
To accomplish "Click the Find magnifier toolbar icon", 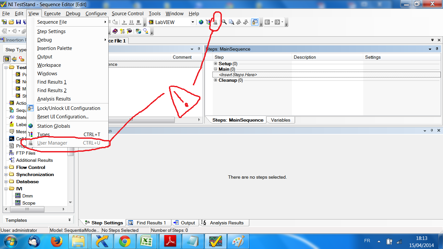I will tap(224, 22).
